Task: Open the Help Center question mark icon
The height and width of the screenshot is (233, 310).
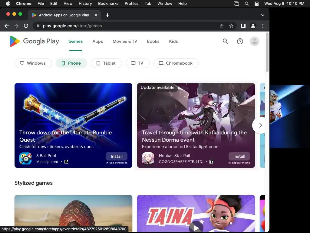Action: [240, 41]
